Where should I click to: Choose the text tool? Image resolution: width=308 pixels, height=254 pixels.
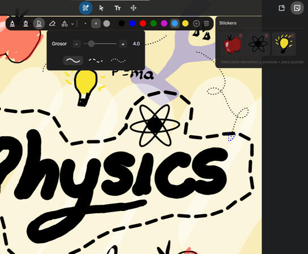click(x=117, y=8)
